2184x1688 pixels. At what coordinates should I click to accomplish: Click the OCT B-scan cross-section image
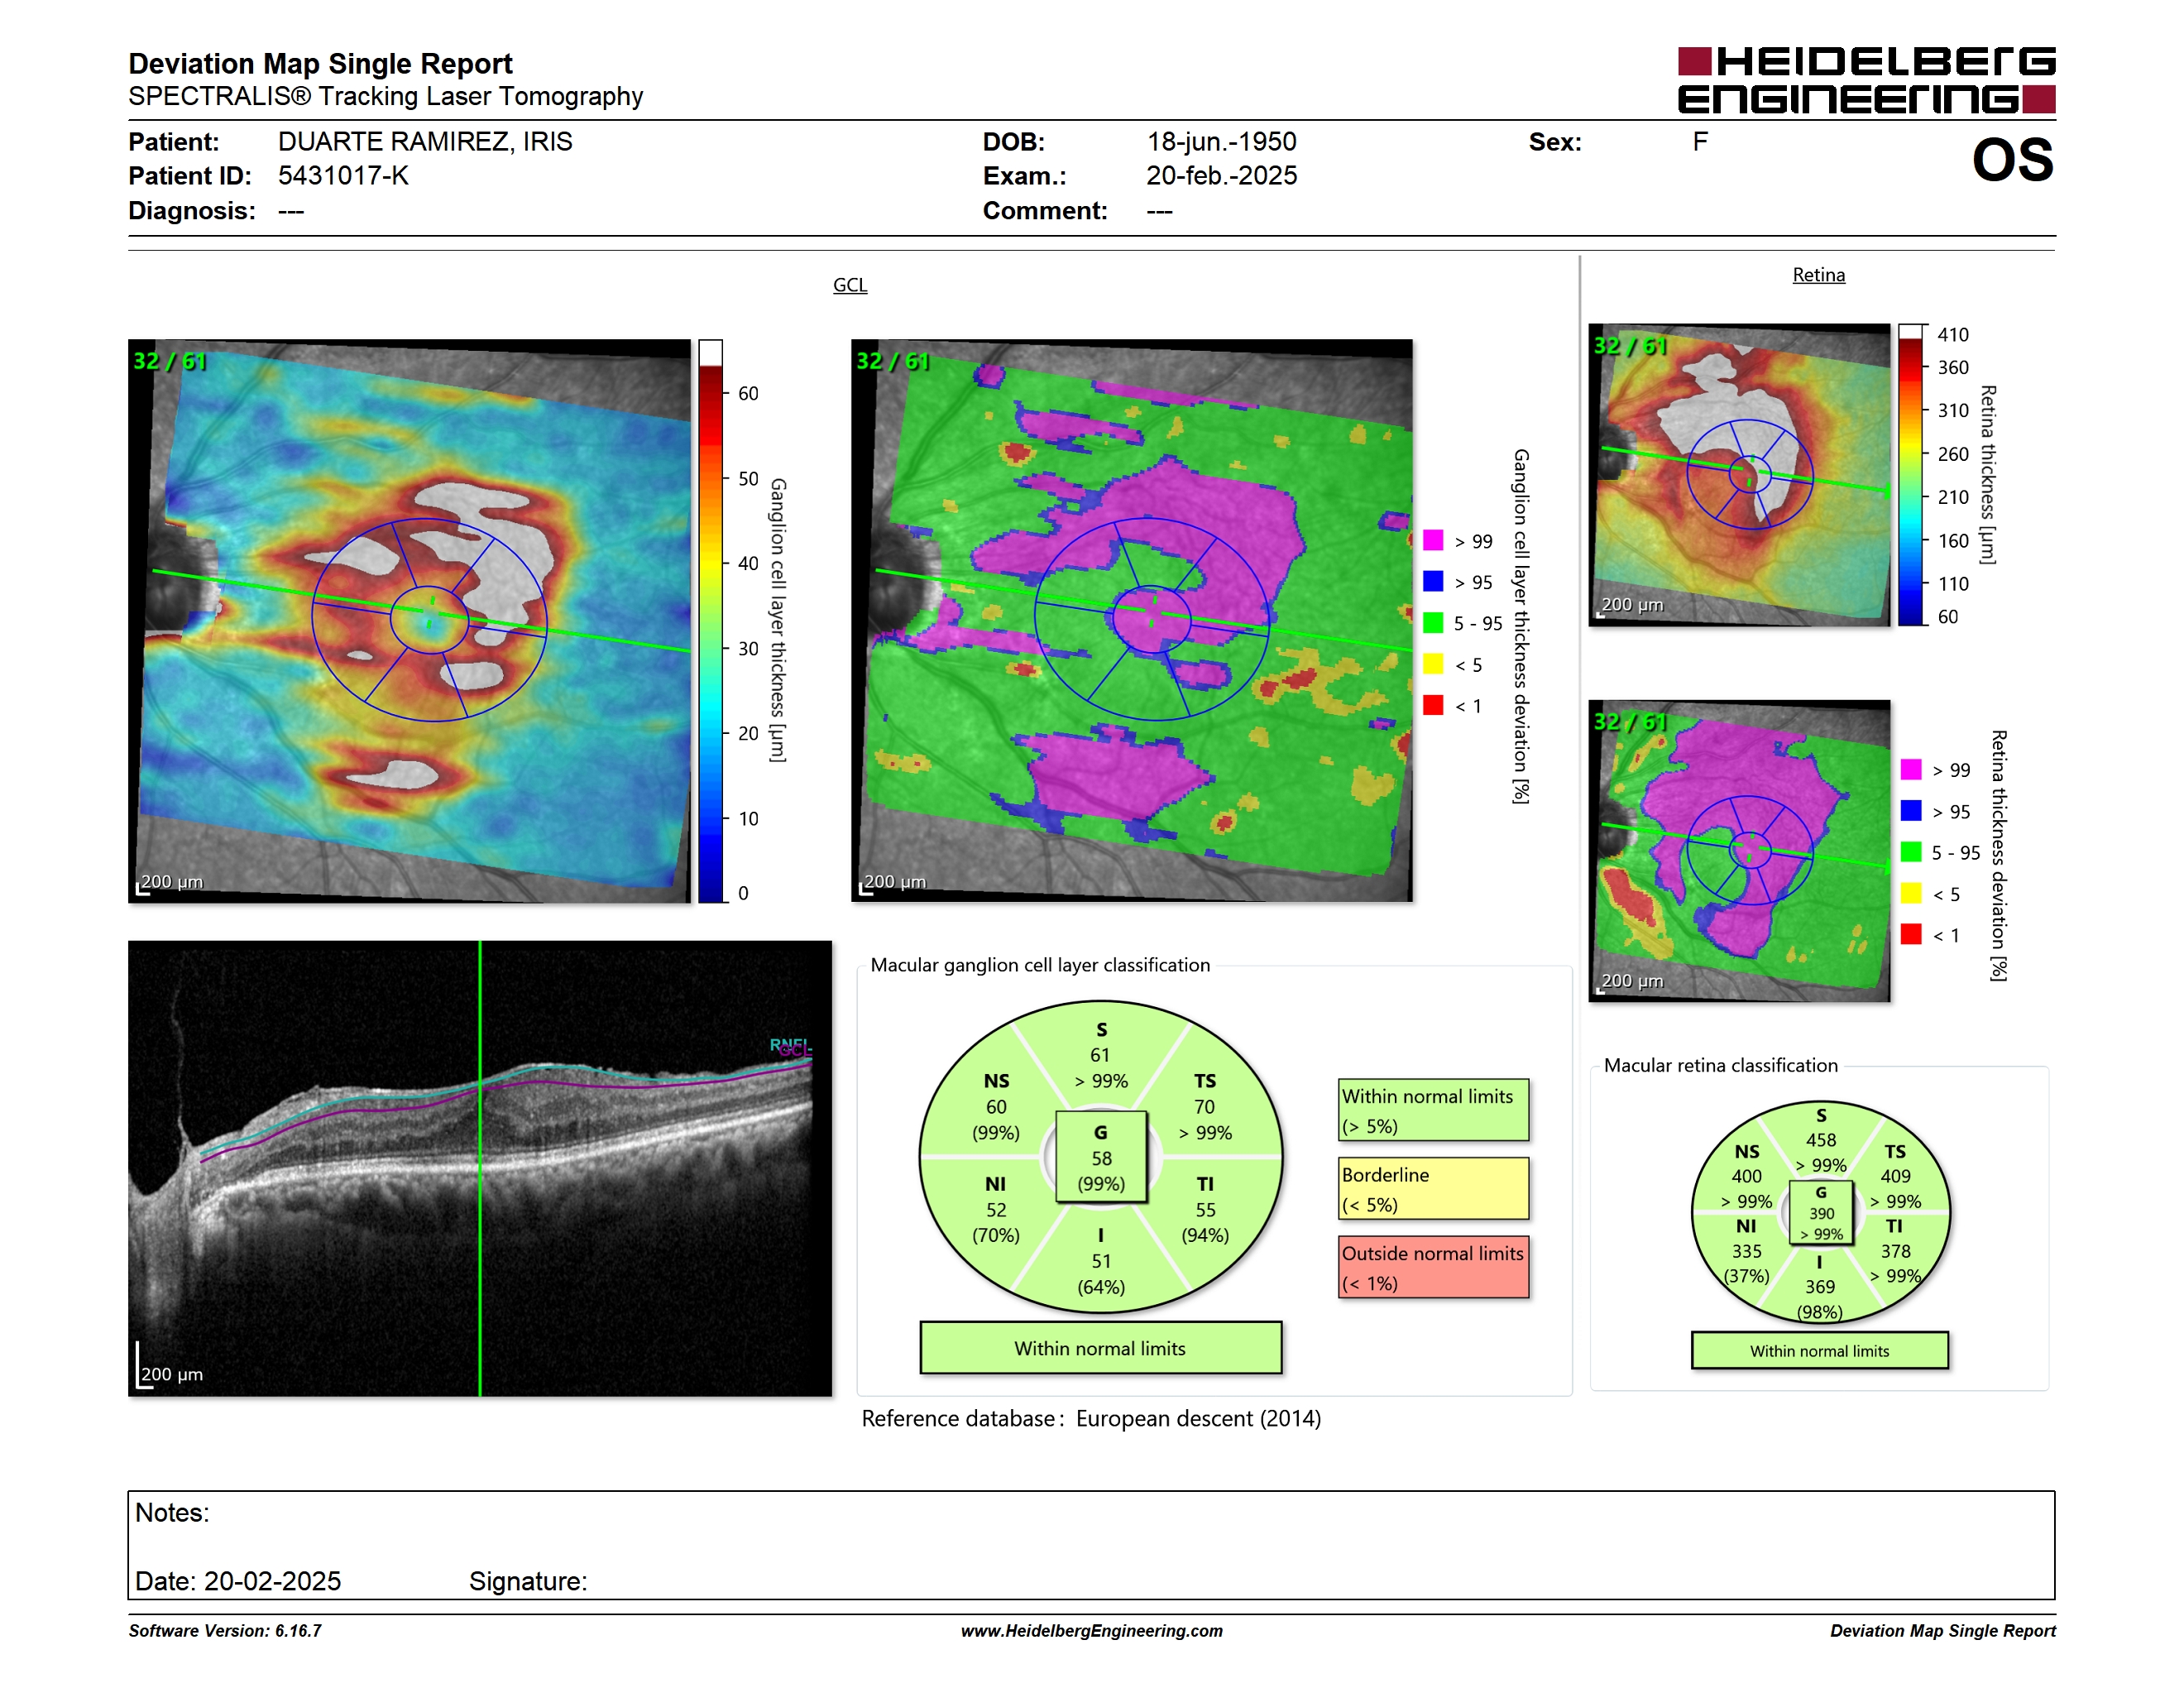[480, 1168]
